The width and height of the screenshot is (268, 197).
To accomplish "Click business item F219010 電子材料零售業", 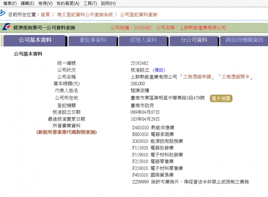I will [157, 168].
